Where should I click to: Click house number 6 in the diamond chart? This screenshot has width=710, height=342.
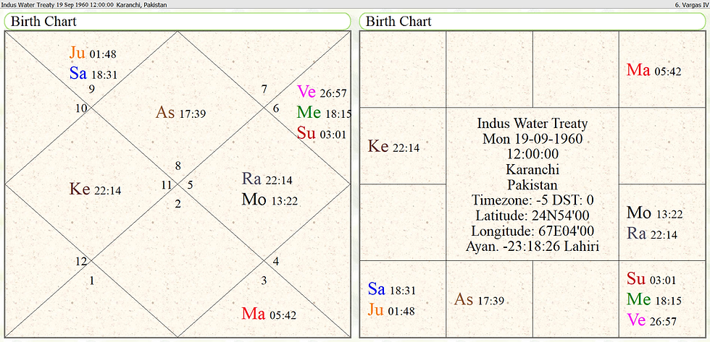pyautogui.click(x=276, y=108)
